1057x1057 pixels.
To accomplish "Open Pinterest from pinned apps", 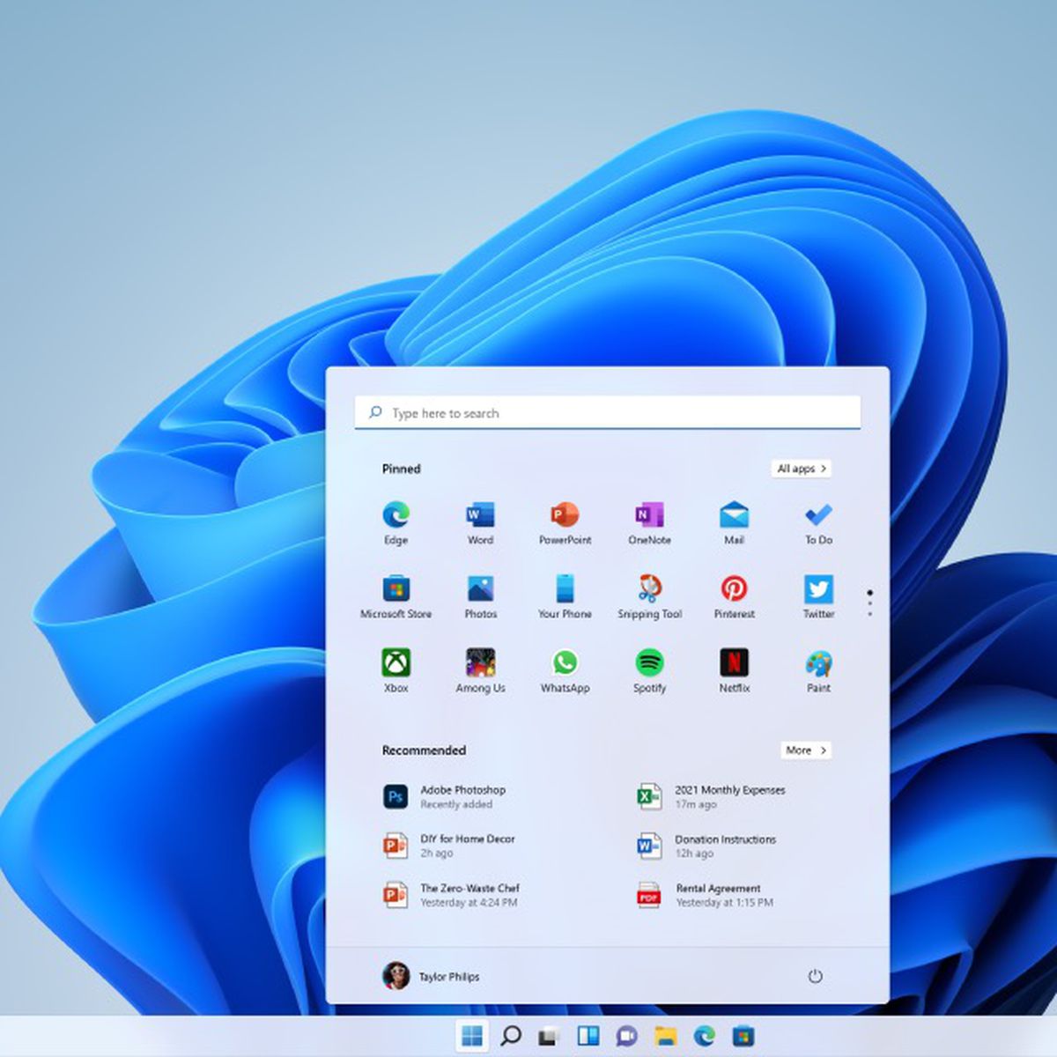I will (x=734, y=597).
